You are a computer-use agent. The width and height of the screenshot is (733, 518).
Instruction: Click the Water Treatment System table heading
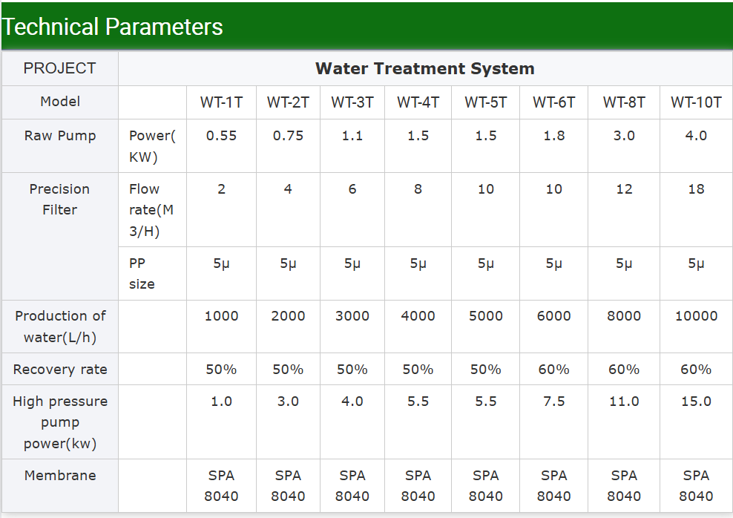[424, 69]
